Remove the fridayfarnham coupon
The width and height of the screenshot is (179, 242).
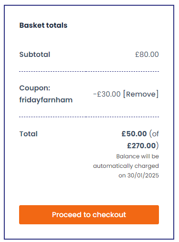(x=141, y=94)
